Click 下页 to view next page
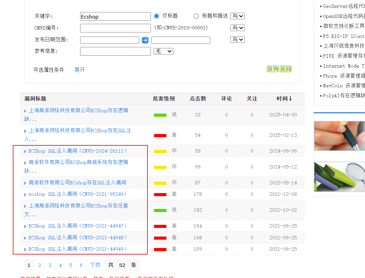Viewport: 365px width, 278px height. pos(95,265)
